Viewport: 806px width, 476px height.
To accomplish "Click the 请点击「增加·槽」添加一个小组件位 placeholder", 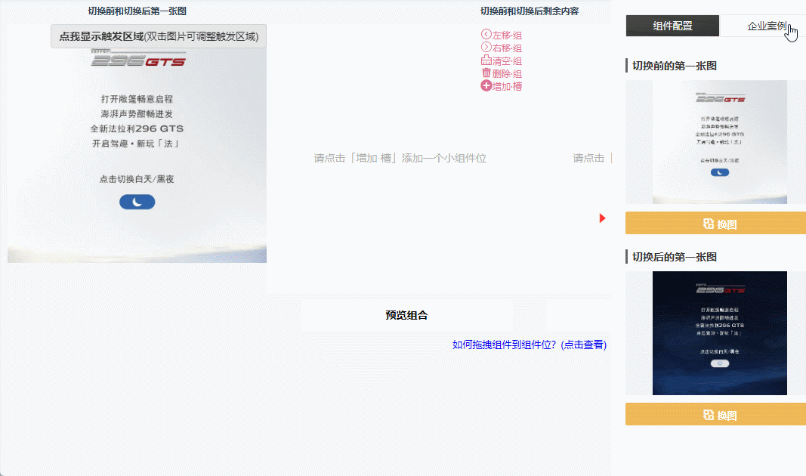I will [400, 159].
